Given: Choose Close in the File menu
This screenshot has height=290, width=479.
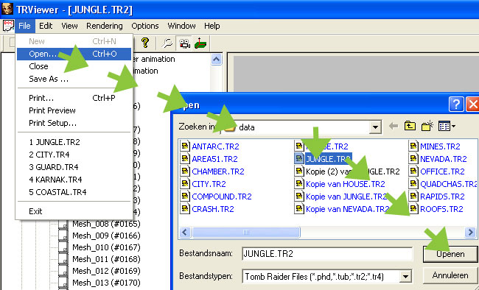Looking at the screenshot, I should [74, 66].
